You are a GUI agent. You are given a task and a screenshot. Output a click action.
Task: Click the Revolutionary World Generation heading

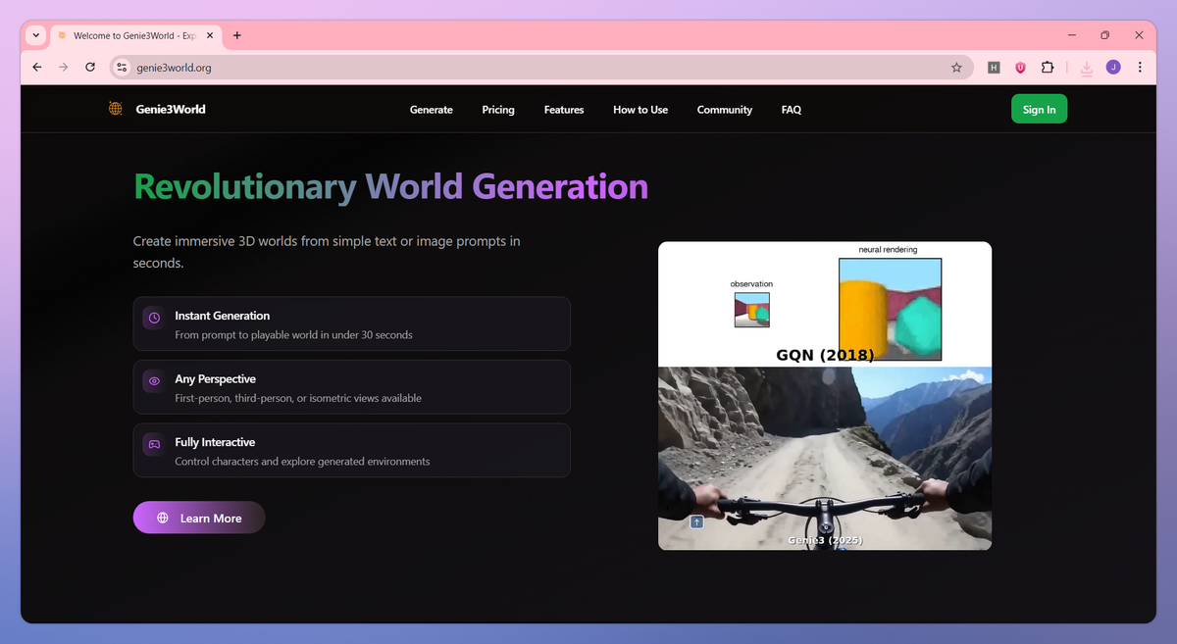390,186
